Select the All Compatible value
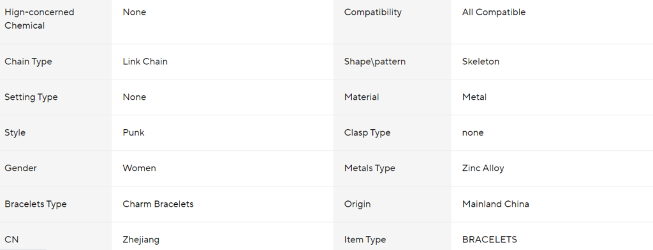This screenshot has height=250, width=653. (x=494, y=12)
